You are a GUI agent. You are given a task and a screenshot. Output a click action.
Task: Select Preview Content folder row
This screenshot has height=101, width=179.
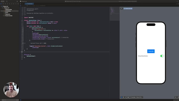coord(9,16)
